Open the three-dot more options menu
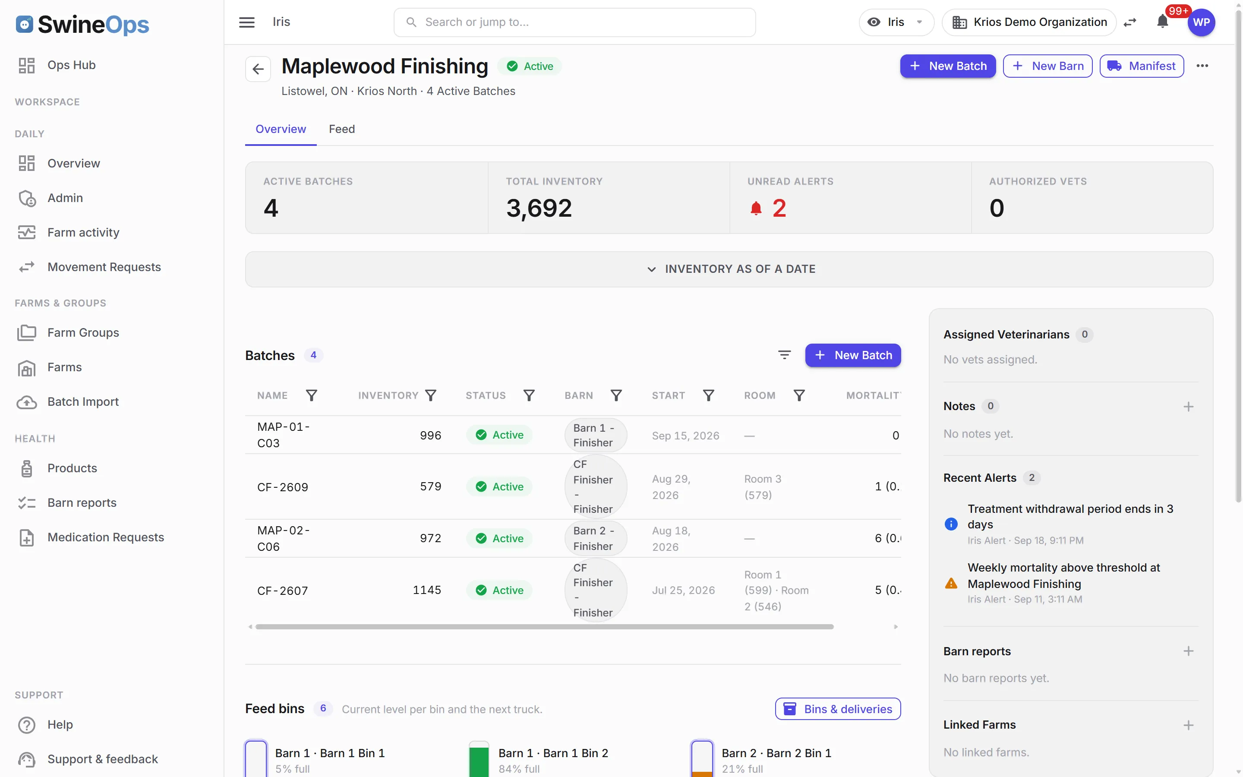 (x=1202, y=66)
